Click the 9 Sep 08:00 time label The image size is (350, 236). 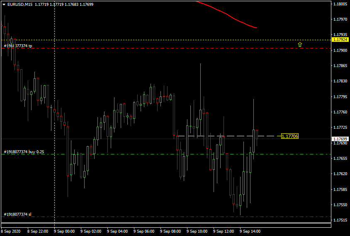click(x=170, y=231)
